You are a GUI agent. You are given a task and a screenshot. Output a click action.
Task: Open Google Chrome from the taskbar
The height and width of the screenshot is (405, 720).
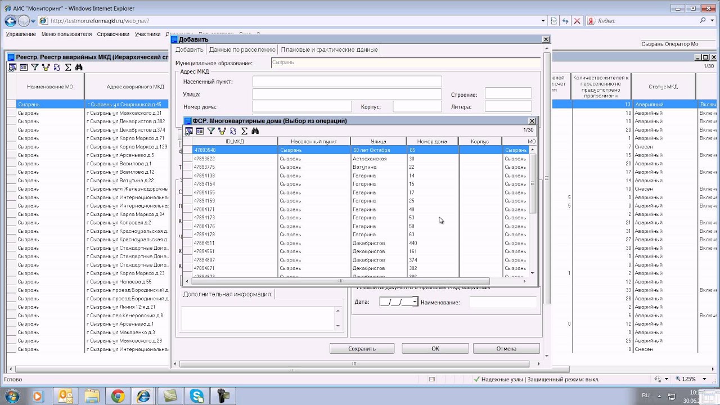coord(118,396)
